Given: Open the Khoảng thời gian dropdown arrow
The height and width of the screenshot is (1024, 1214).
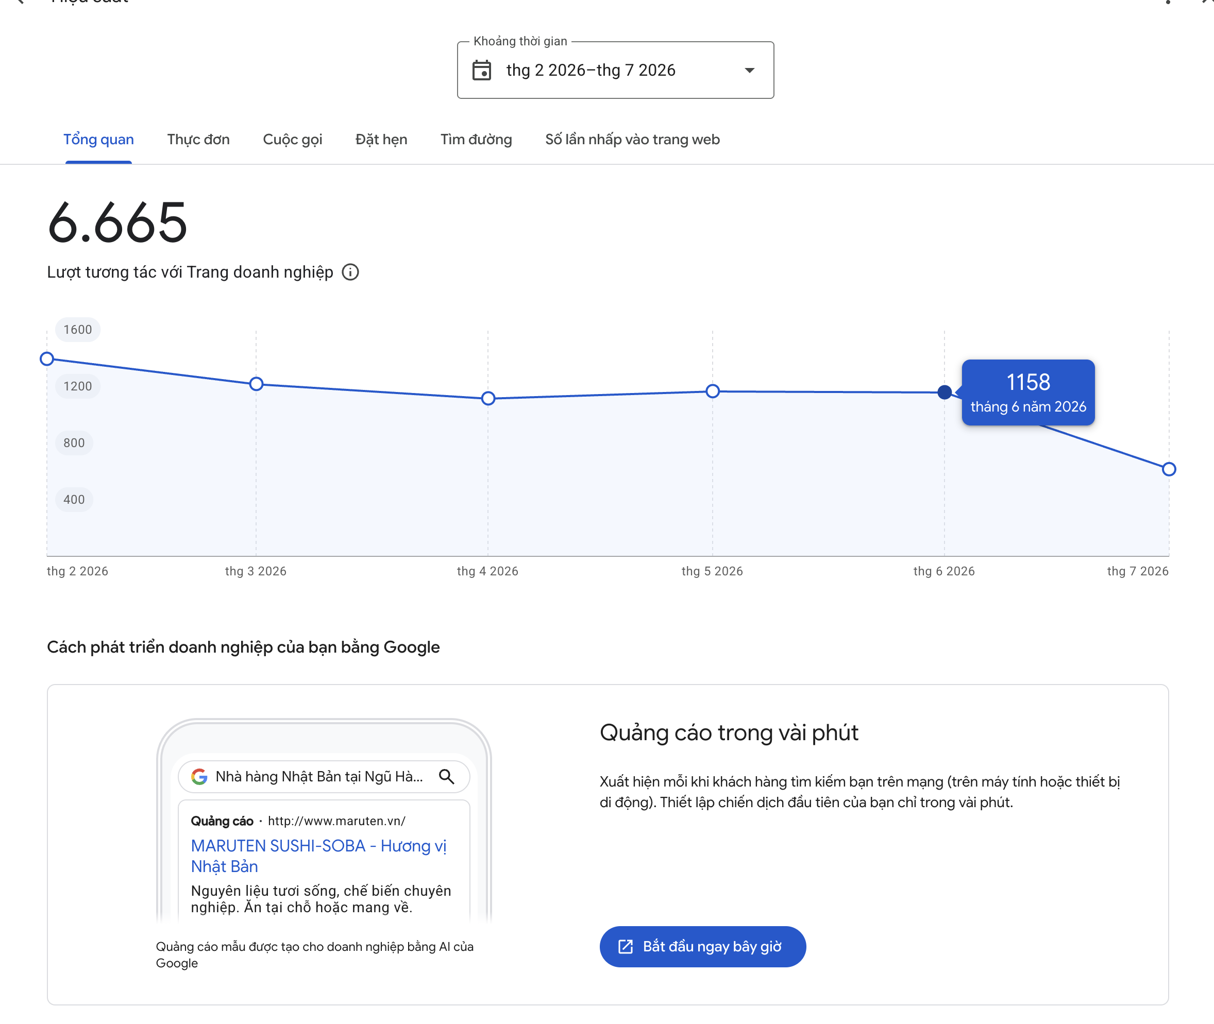Looking at the screenshot, I should 750,70.
